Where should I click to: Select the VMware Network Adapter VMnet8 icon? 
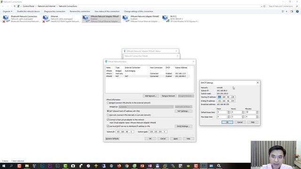pos(126,19)
